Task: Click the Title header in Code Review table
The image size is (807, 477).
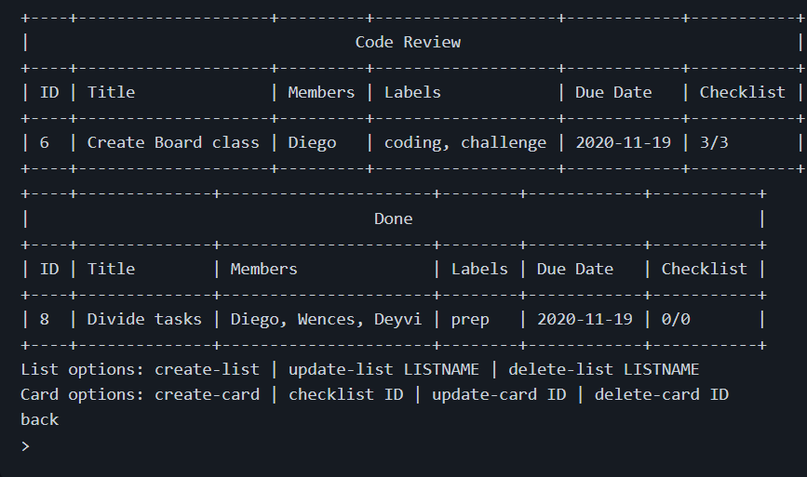Action: (111, 93)
